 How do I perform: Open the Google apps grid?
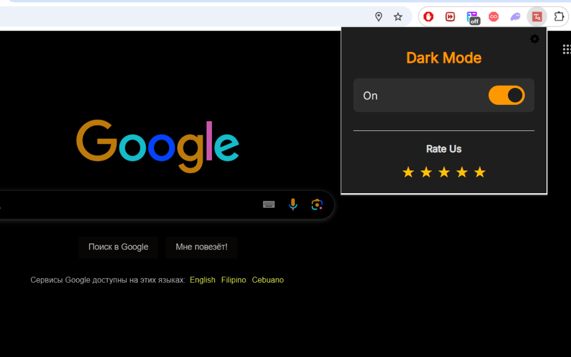point(567,49)
